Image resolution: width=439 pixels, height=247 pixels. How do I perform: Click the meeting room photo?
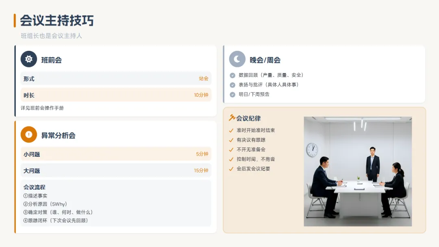point(358,171)
